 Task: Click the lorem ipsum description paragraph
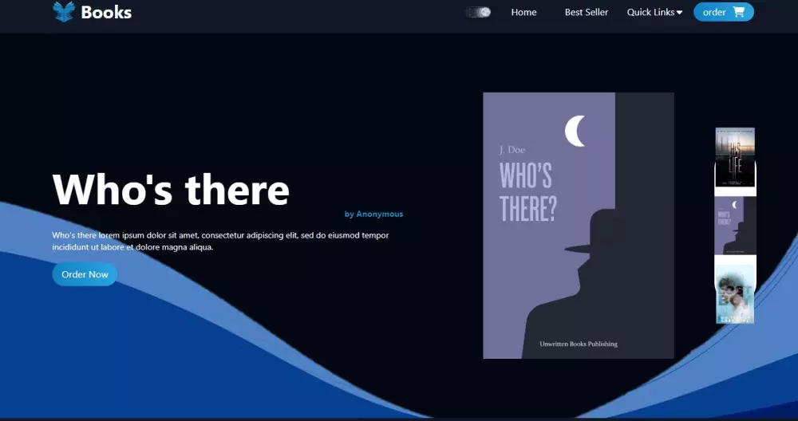[220, 241]
